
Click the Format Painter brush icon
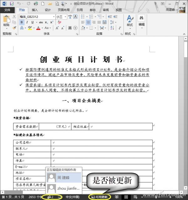coord(14,28)
